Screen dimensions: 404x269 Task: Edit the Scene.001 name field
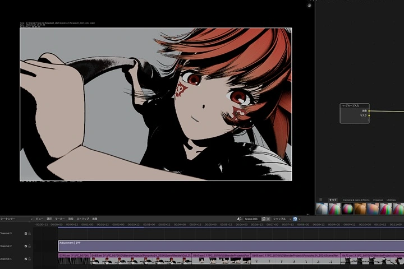252,219
